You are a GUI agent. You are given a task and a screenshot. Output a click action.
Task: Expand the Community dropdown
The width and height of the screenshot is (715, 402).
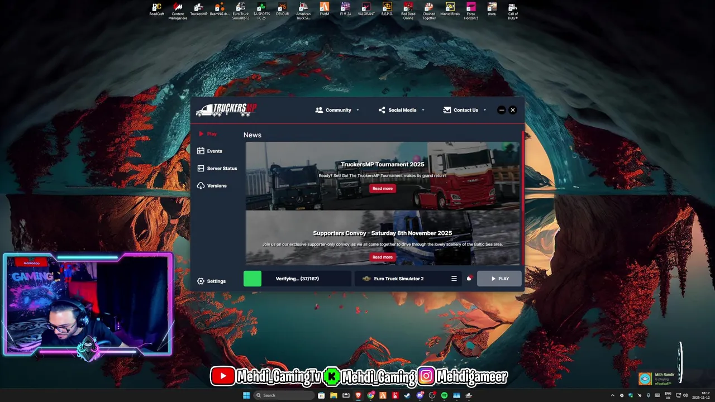pyautogui.click(x=337, y=110)
